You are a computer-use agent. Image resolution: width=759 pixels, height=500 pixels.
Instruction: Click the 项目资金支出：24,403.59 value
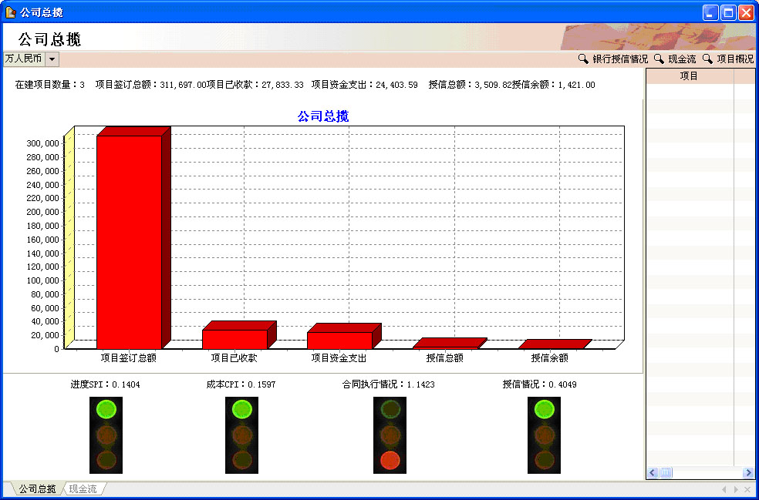pos(365,85)
